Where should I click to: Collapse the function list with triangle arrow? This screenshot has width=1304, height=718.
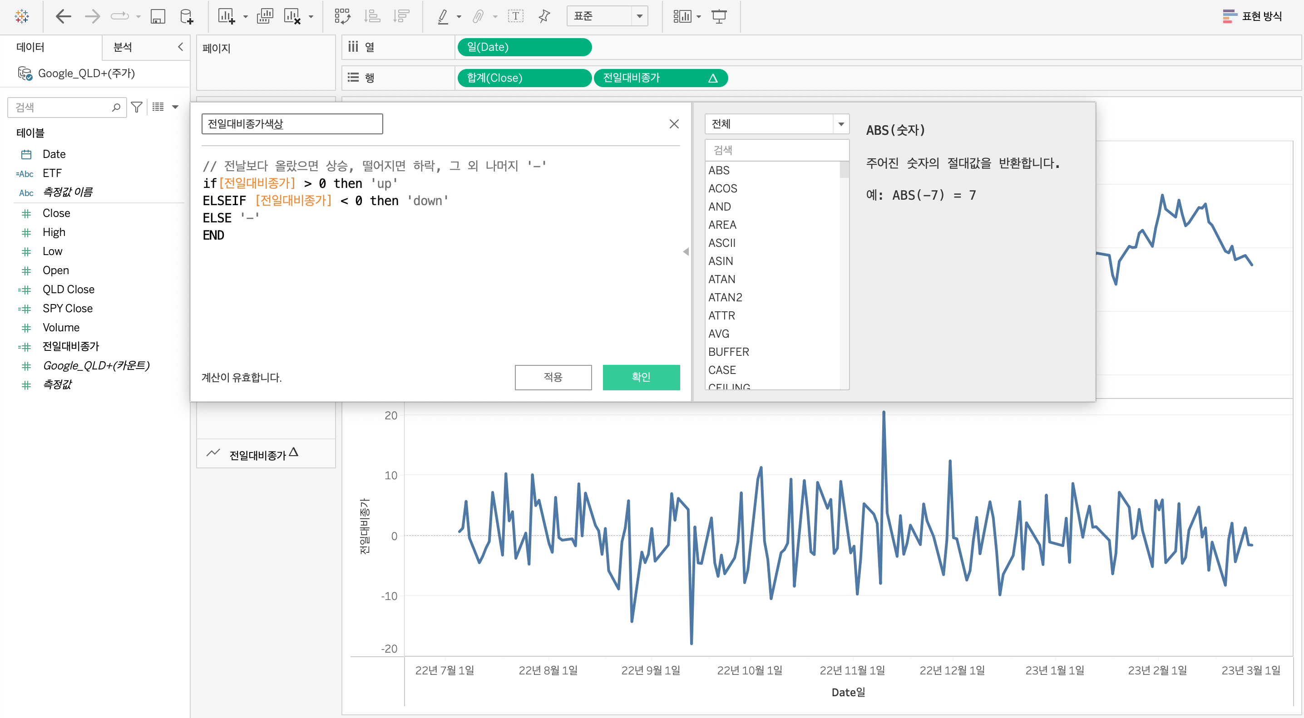(x=686, y=251)
